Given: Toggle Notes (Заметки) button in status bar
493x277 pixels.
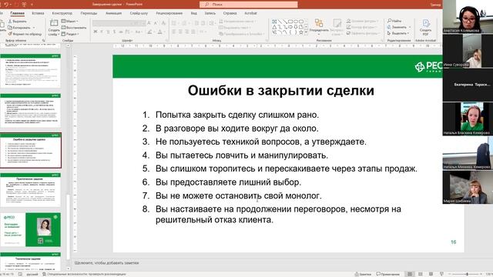Looking at the screenshot, I should click(363, 274).
